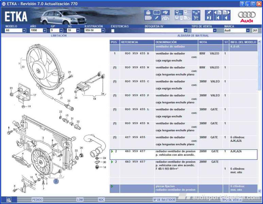Click the pushpin icon in toolbar
The image size is (263, 204).
209,13
